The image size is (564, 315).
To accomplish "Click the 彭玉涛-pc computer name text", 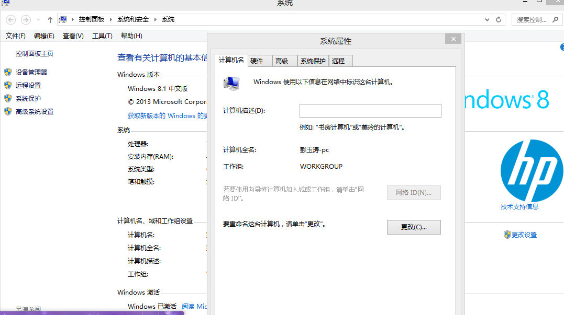I will tap(314, 150).
